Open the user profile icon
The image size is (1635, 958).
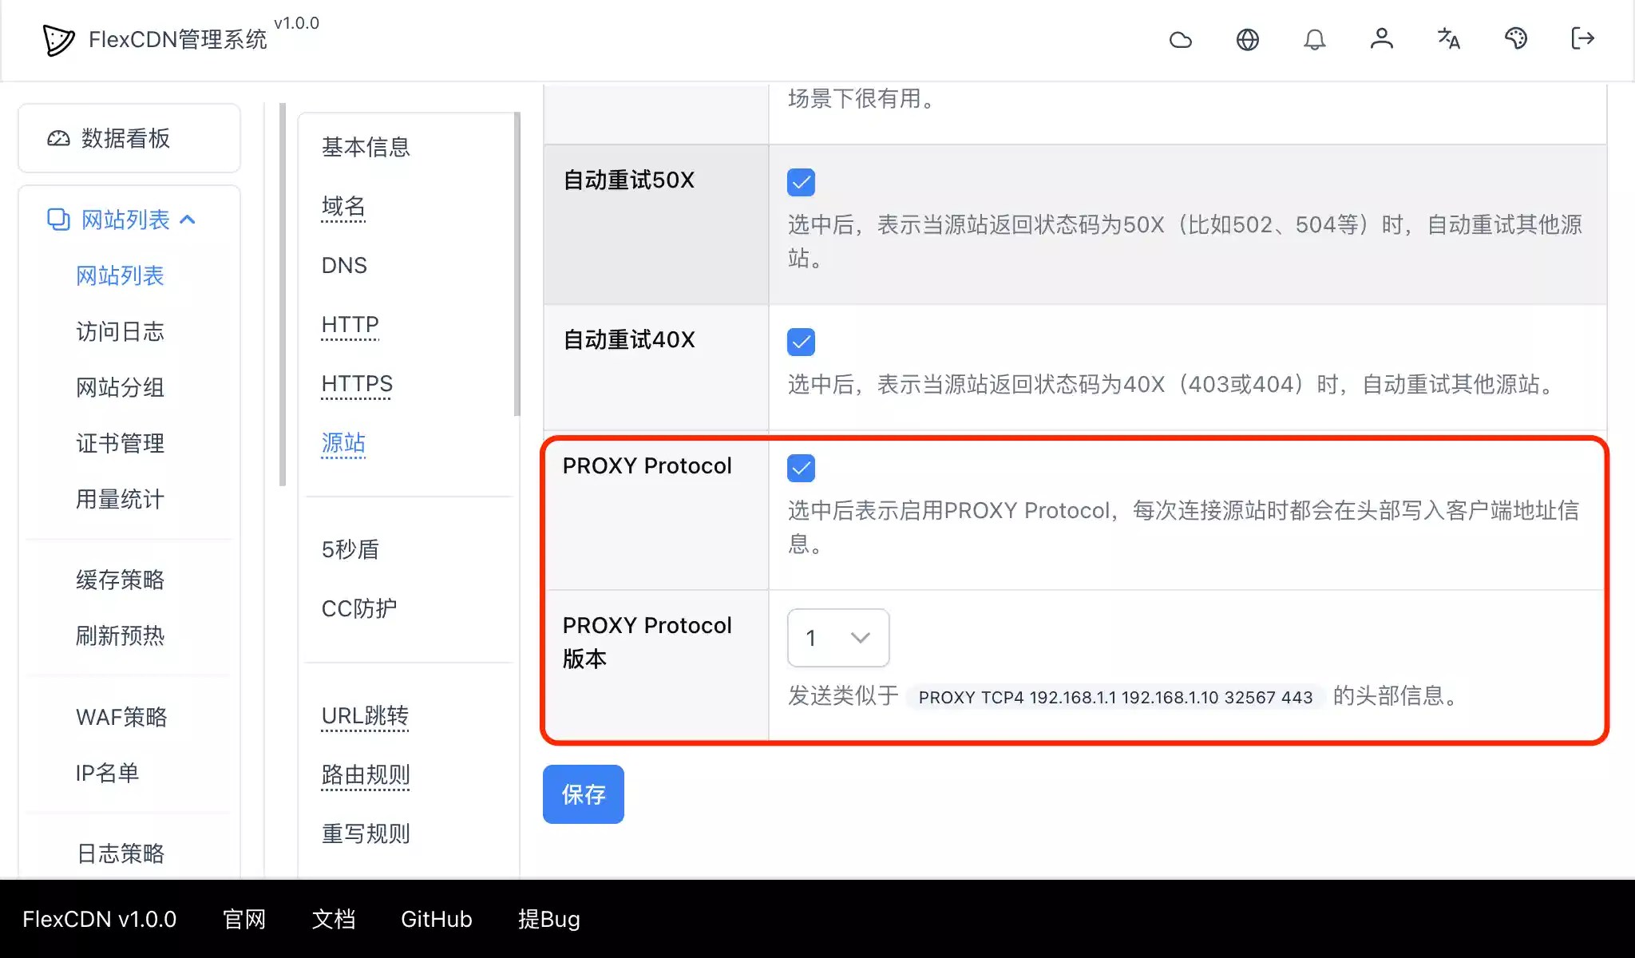(x=1381, y=38)
